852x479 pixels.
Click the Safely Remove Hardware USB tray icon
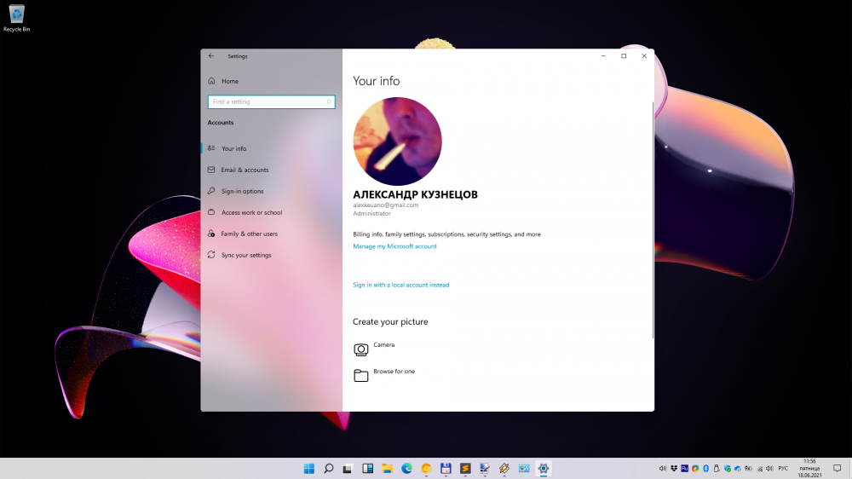(717, 468)
